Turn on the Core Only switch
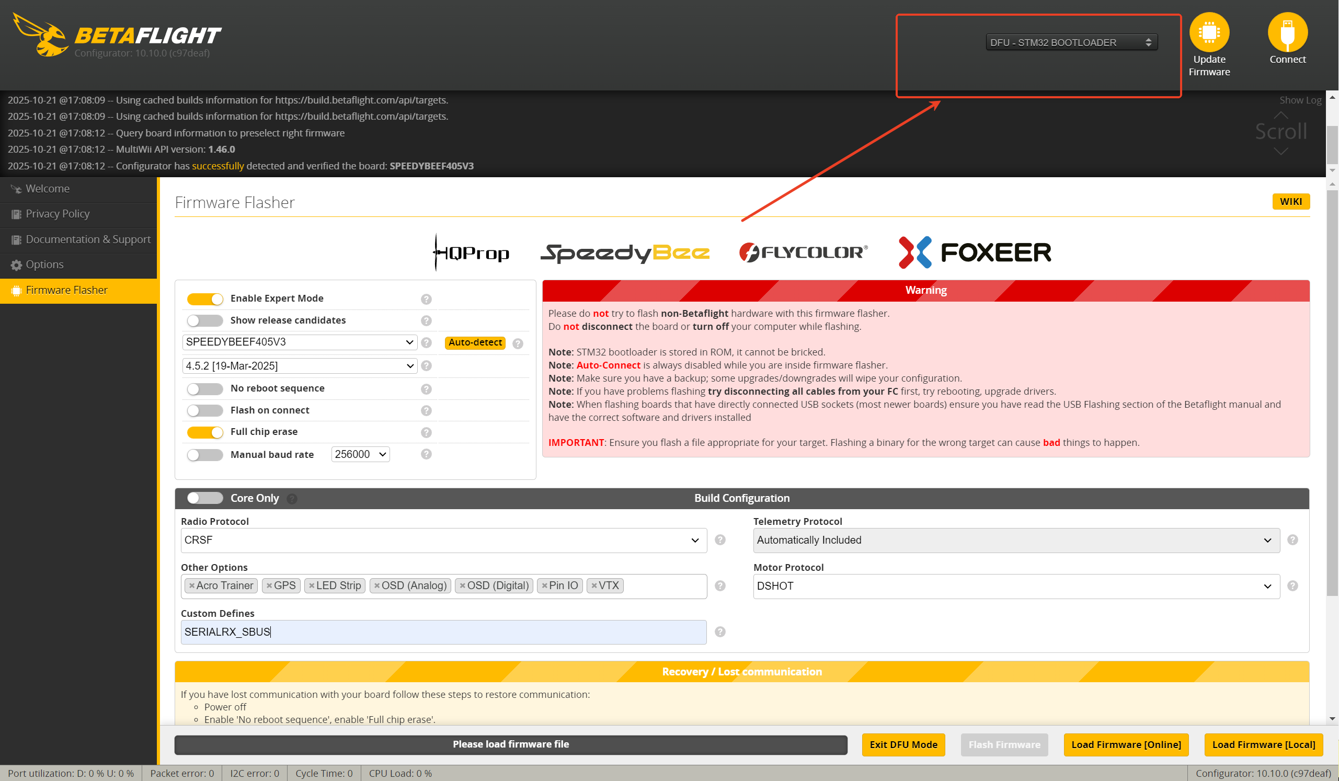The image size is (1339, 781). [204, 498]
